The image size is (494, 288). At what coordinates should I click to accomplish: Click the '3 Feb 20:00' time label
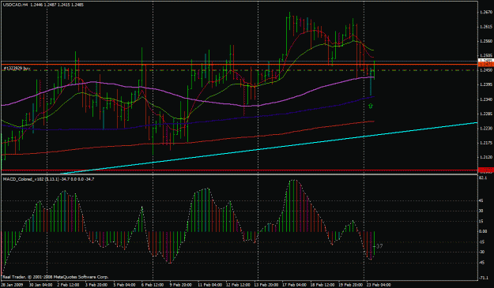click(96, 285)
